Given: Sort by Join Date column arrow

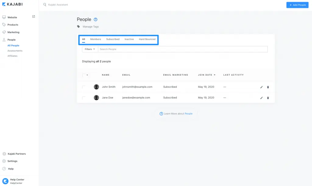Looking at the screenshot, I should [x=214, y=75].
